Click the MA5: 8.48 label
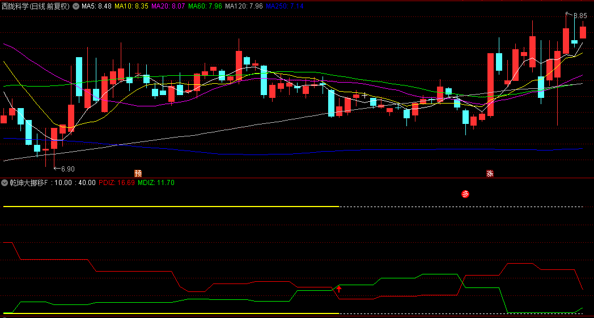 (96, 6)
